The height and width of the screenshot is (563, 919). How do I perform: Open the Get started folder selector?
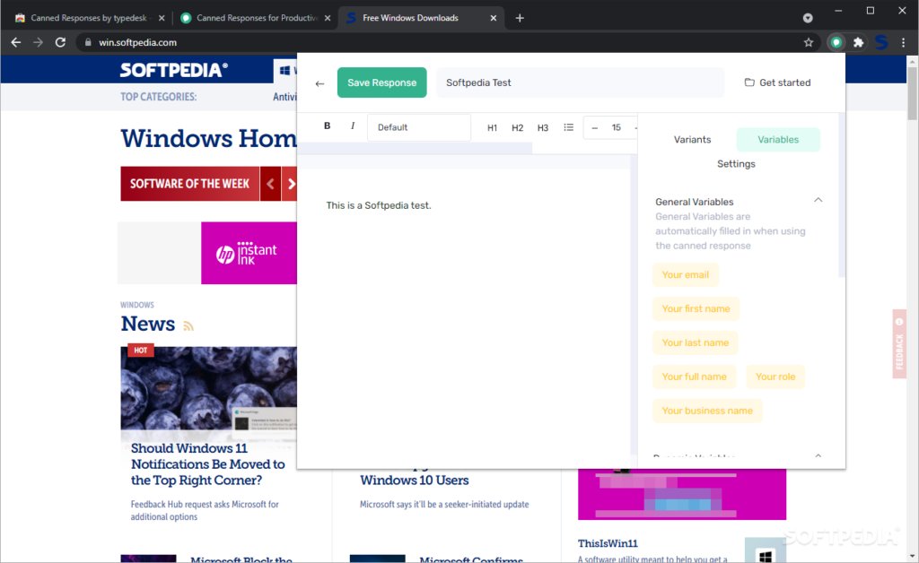(x=777, y=82)
